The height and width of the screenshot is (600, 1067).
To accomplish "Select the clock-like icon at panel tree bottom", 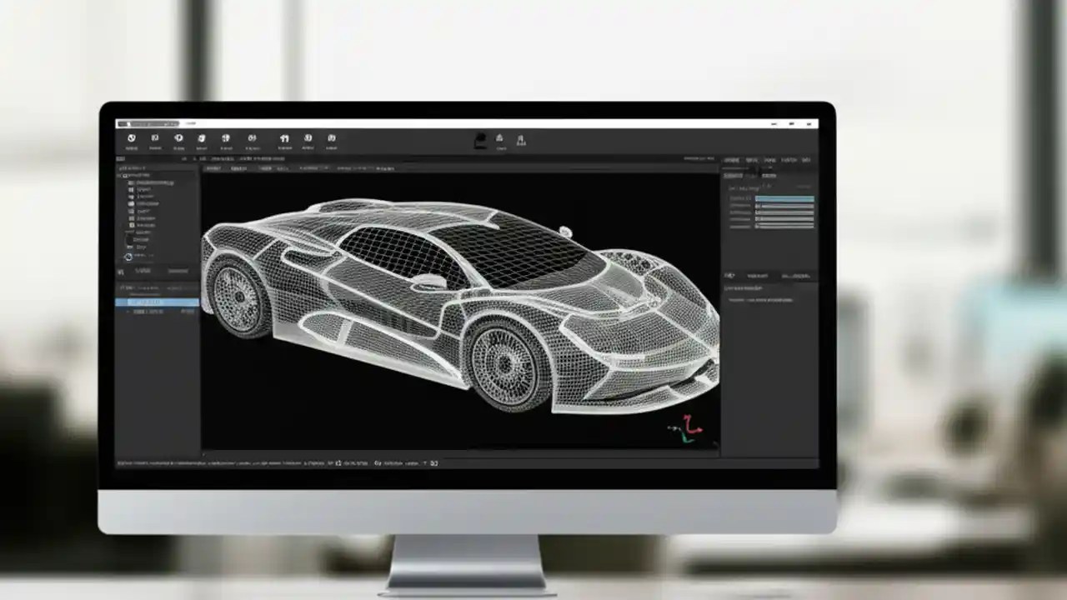I will click(x=128, y=257).
